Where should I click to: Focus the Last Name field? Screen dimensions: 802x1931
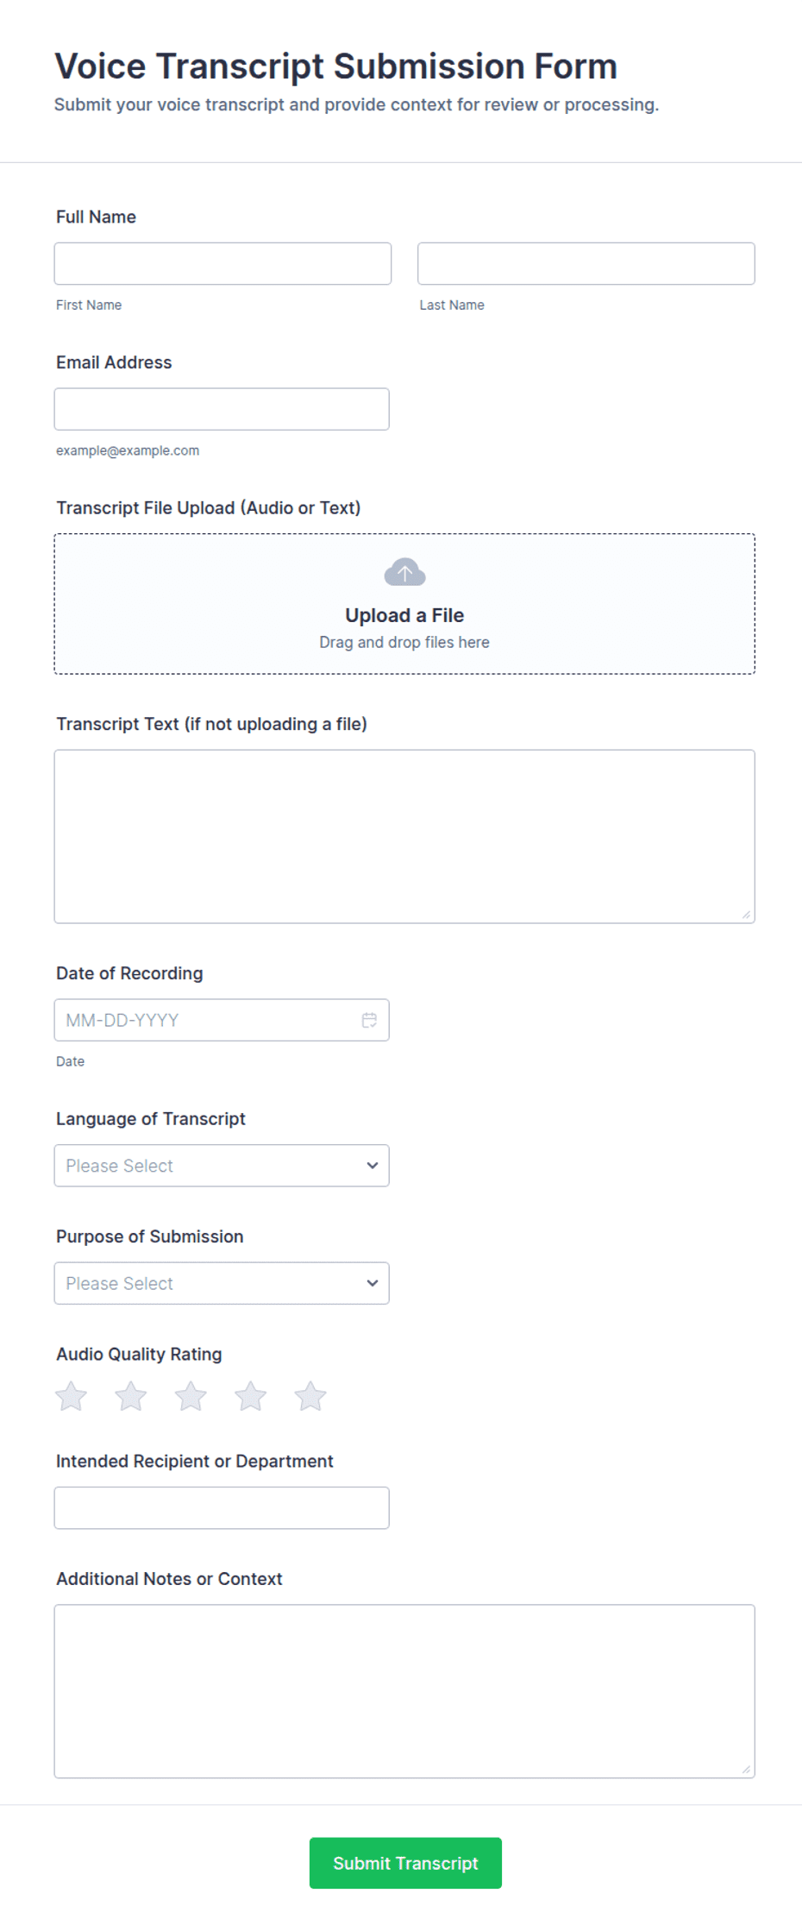point(586,263)
